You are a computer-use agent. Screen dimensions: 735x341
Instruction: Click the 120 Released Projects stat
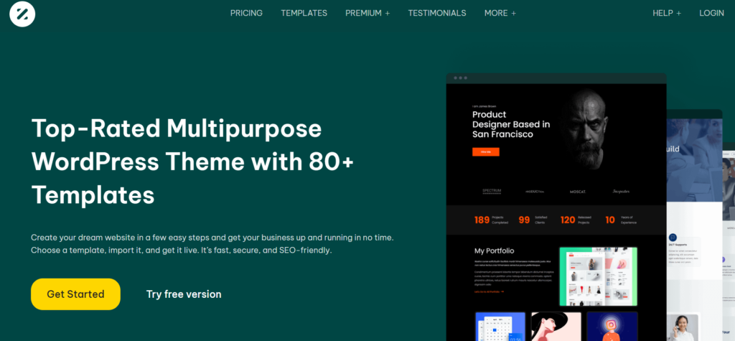tap(576, 220)
